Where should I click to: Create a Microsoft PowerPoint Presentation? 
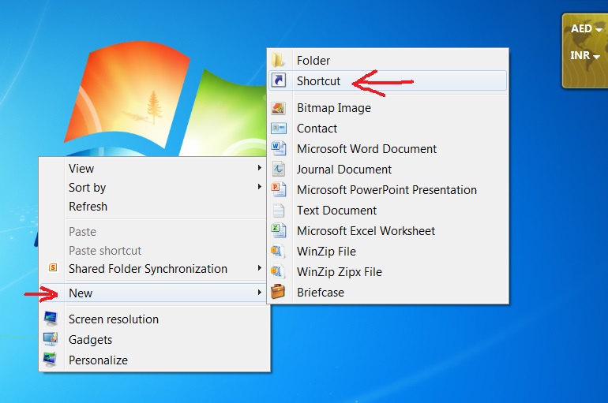[x=387, y=190]
